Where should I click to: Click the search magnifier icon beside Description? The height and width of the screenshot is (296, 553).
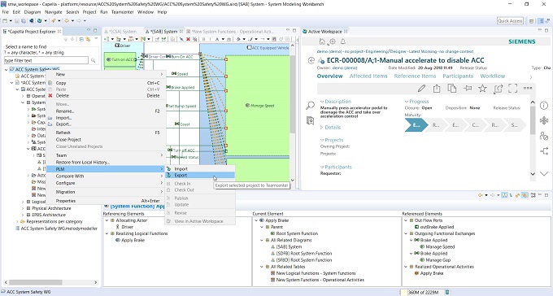(310, 105)
